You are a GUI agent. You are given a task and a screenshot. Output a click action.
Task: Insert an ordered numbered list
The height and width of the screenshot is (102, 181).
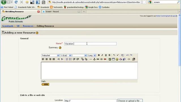[x=67, y=59]
